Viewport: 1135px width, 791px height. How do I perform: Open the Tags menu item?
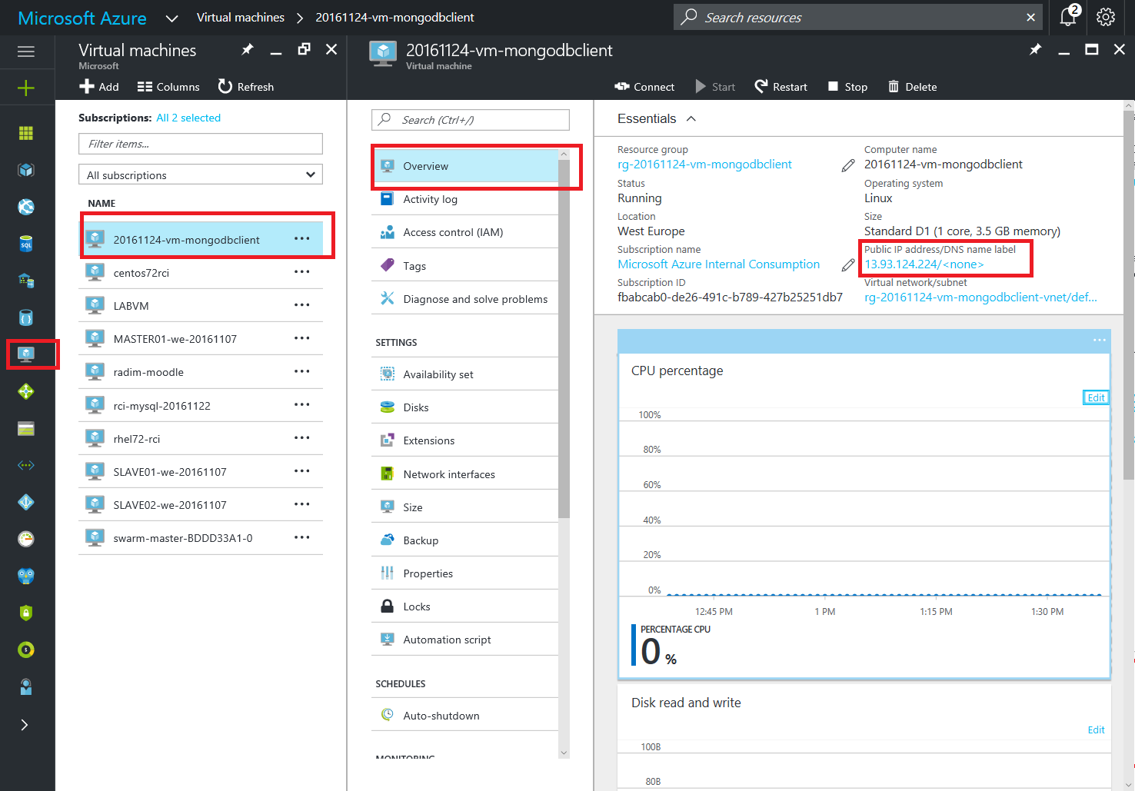pos(465,266)
